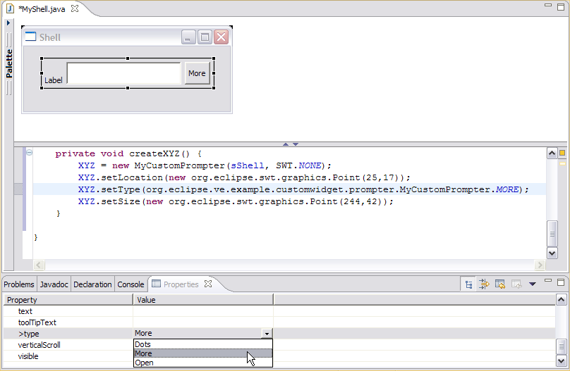570x371 pixels.
Task: Click the up arrow on editor sash
Action: (x=286, y=144)
